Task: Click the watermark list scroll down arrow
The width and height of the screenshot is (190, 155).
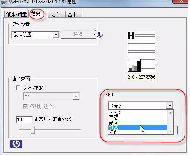Action: (170, 131)
